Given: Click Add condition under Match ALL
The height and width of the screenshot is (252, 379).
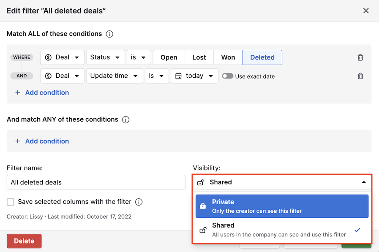Looking at the screenshot, I should click(x=42, y=92).
